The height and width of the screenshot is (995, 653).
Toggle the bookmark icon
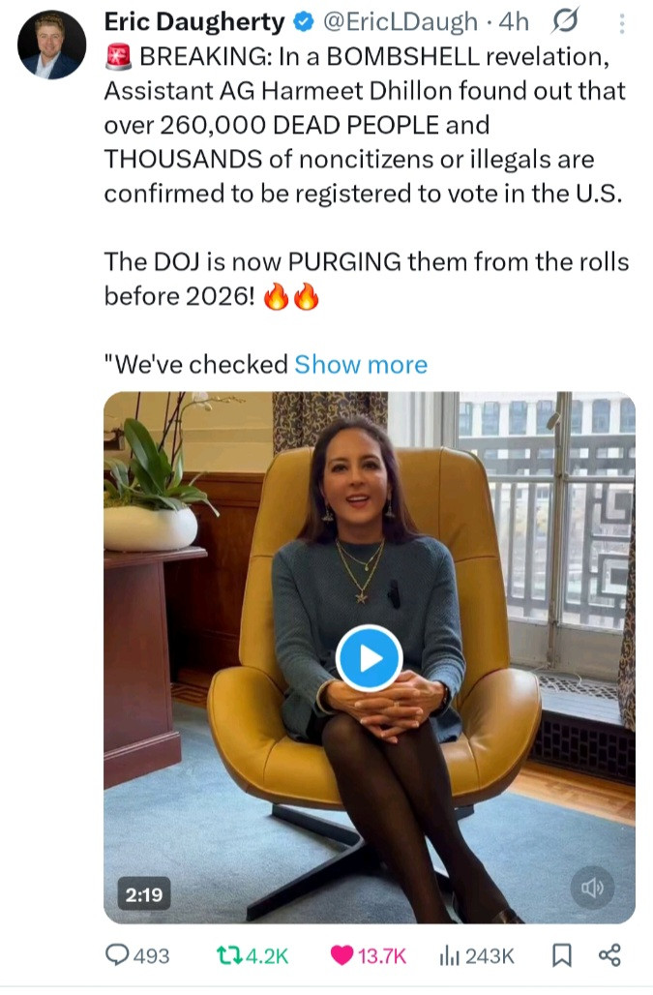coord(561,956)
